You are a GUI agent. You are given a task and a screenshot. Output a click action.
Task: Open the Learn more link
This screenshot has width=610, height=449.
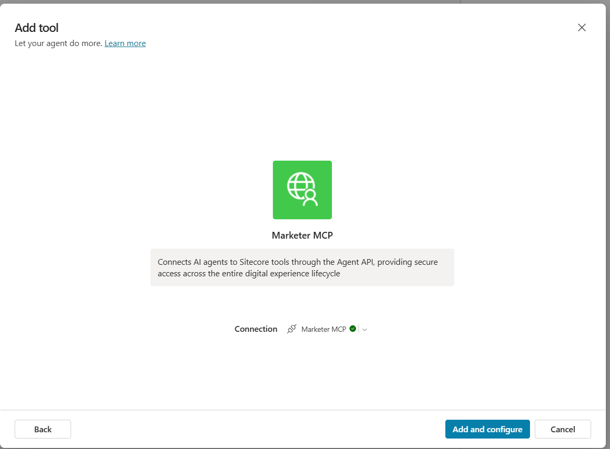(125, 43)
